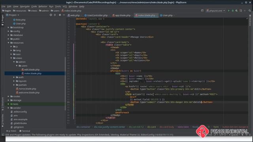
Task: Toggle tool window buttons with the bottom-left corner icon
Action: 3,135
